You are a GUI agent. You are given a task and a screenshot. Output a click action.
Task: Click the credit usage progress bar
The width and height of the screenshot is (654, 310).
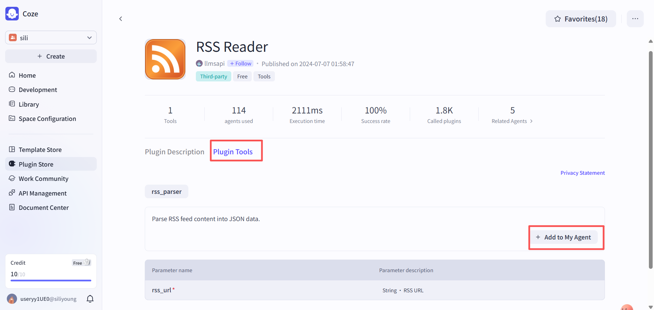point(51,280)
